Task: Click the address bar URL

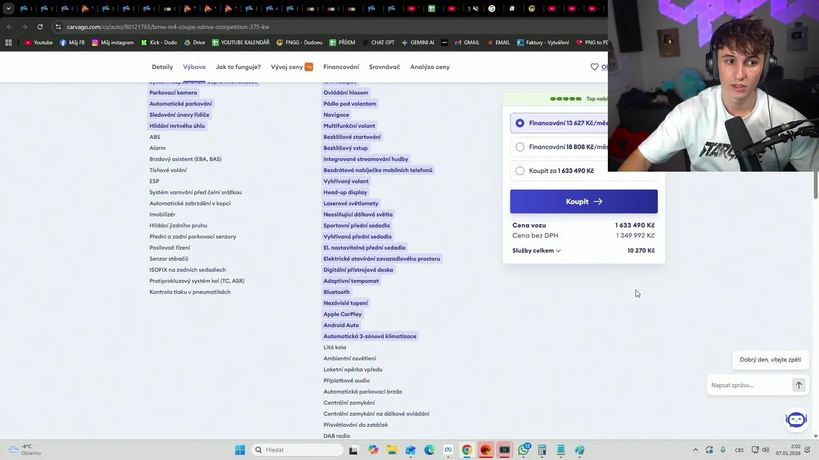Action: [167, 27]
